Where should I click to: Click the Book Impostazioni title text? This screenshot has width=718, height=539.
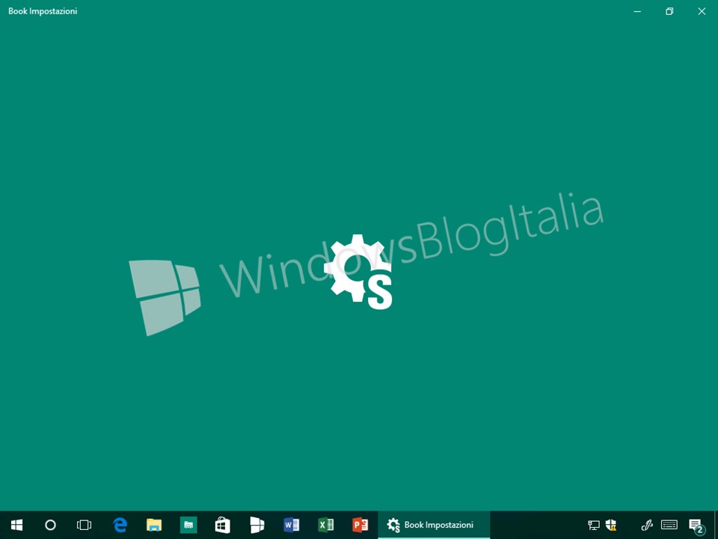(x=43, y=11)
